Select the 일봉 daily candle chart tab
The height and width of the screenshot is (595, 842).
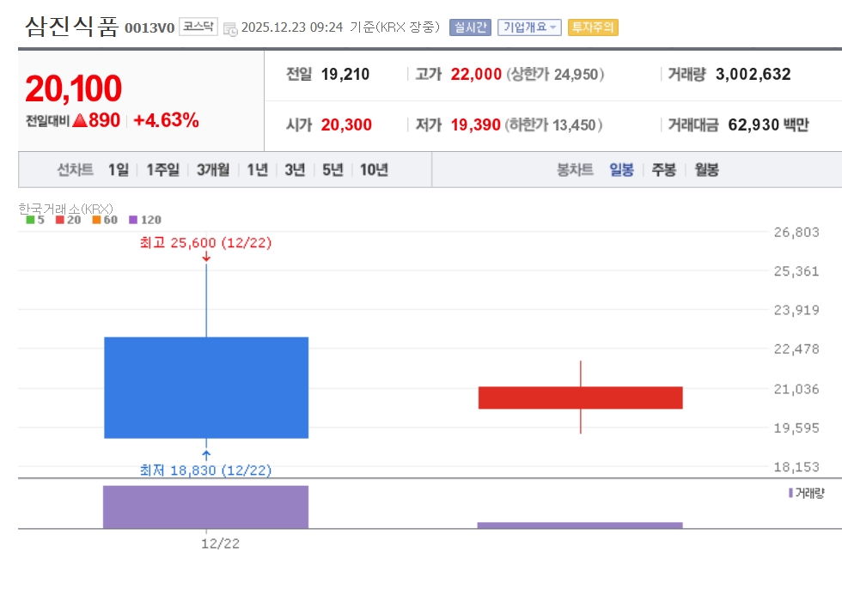coord(621,170)
